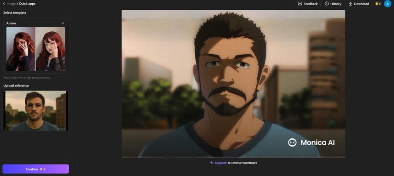Open the Anime template selector label

pos(11,23)
